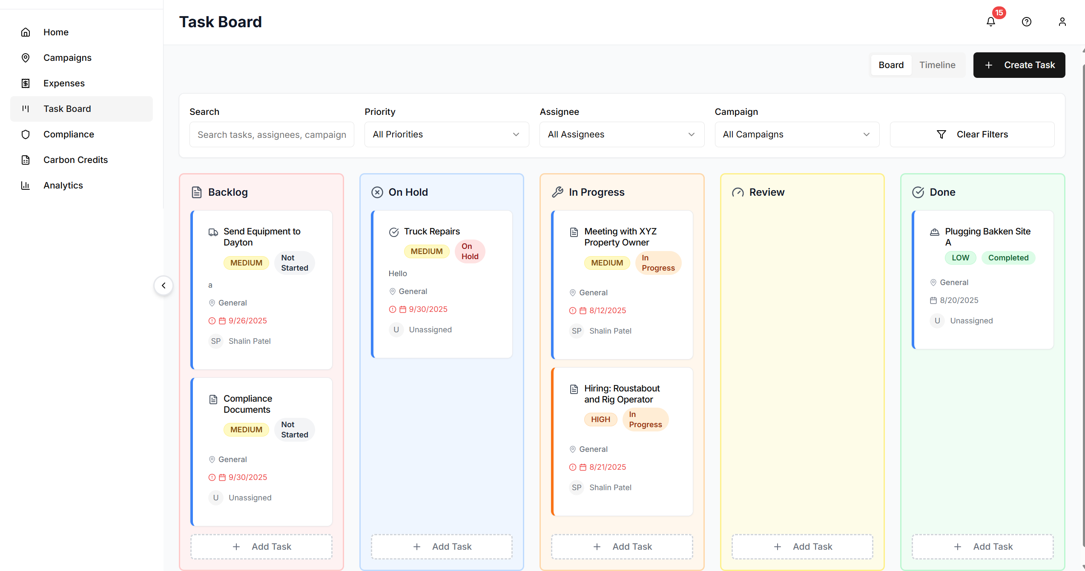Add Task in the Review column
Viewport: 1085px width, 571px height.
pos(802,547)
